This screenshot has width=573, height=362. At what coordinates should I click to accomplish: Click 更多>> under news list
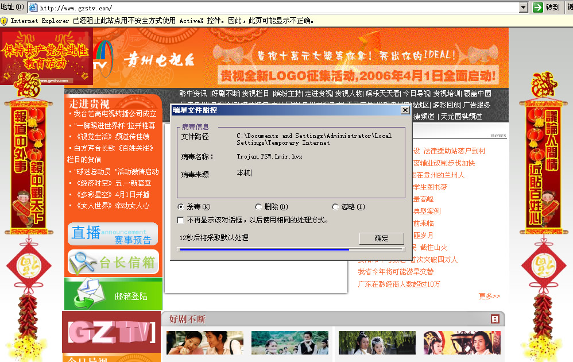[489, 296]
